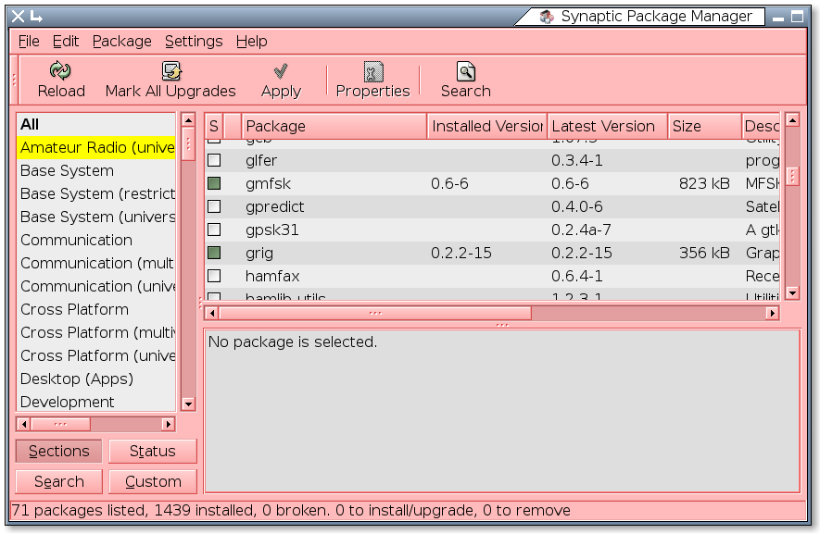Select the gpsk31 package name
The height and width of the screenshot is (534, 820).
click(x=271, y=230)
